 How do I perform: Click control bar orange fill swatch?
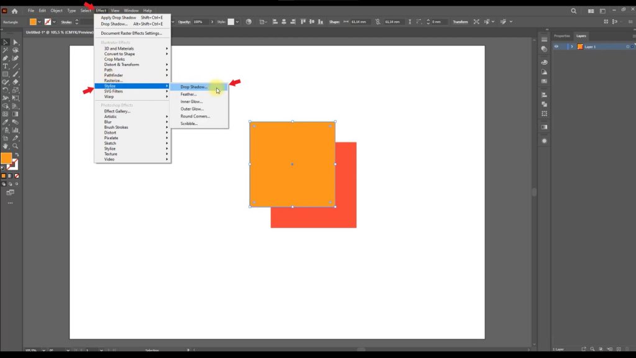pos(33,22)
